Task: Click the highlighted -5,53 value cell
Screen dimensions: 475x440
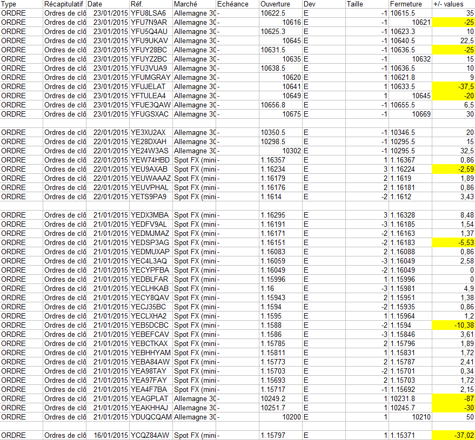Action: click(x=453, y=243)
